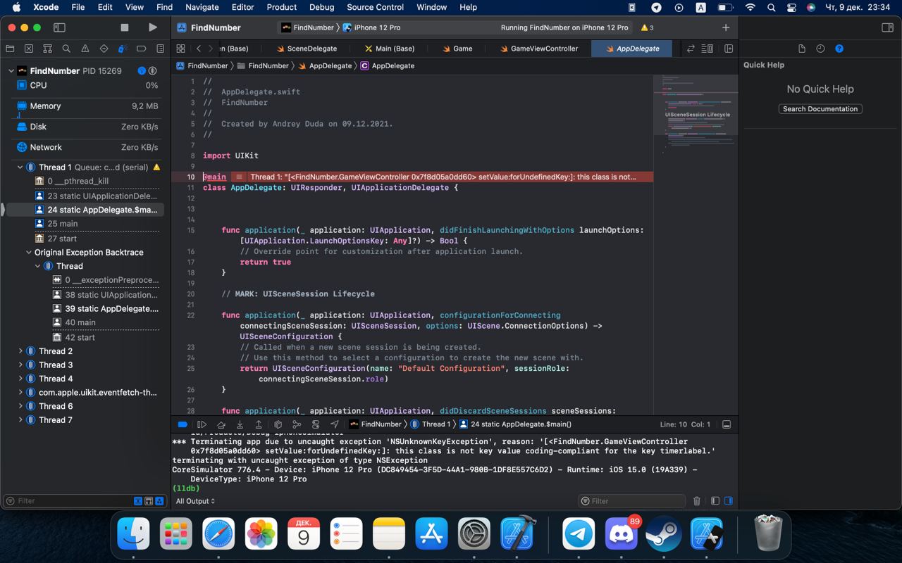The height and width of the screenshot is (563, 902).
Task: Open the Test navigator diamond icon
Action: pyautogui.click(x=104, y=49)
